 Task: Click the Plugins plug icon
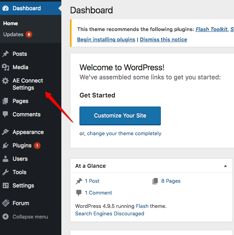(6, 145)
